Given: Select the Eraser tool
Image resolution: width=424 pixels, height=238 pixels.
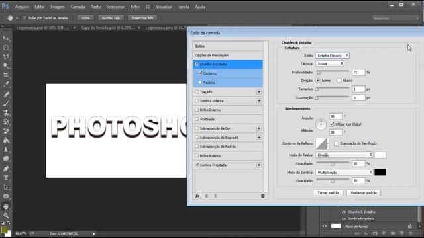Looking at the screenshot, I should [x=6, y=131].
